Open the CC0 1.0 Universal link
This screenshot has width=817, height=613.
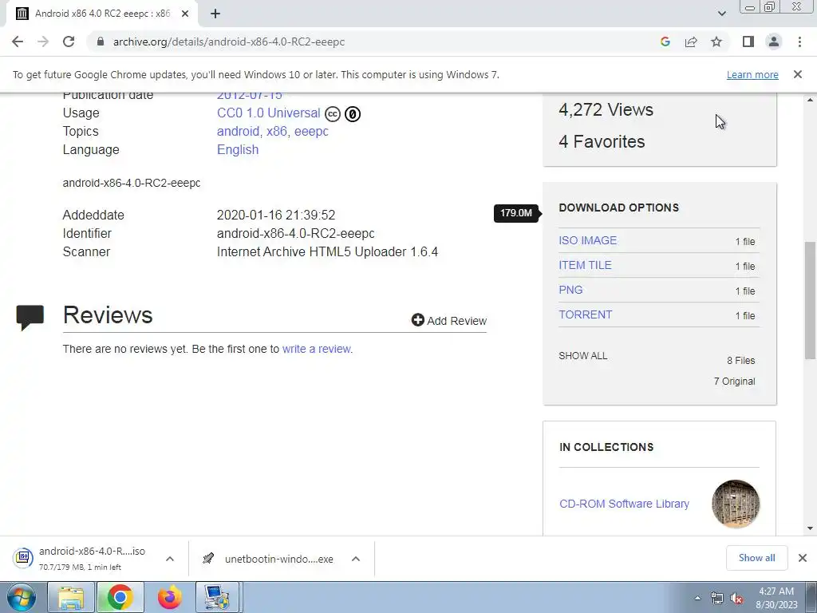click(268, 113)
